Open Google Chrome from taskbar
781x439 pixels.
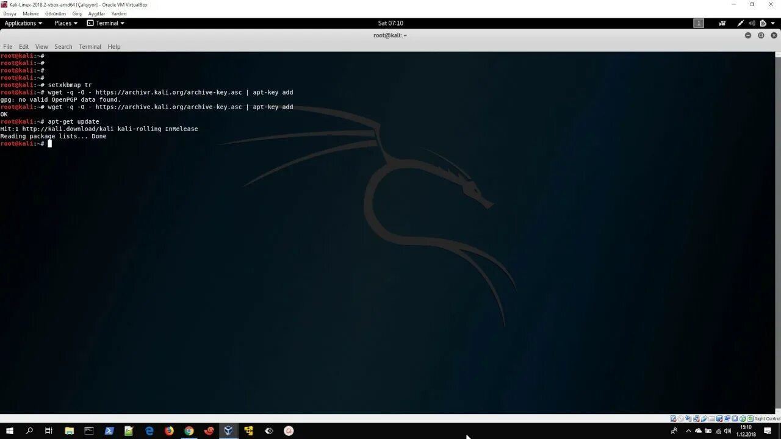pos(189,430)
